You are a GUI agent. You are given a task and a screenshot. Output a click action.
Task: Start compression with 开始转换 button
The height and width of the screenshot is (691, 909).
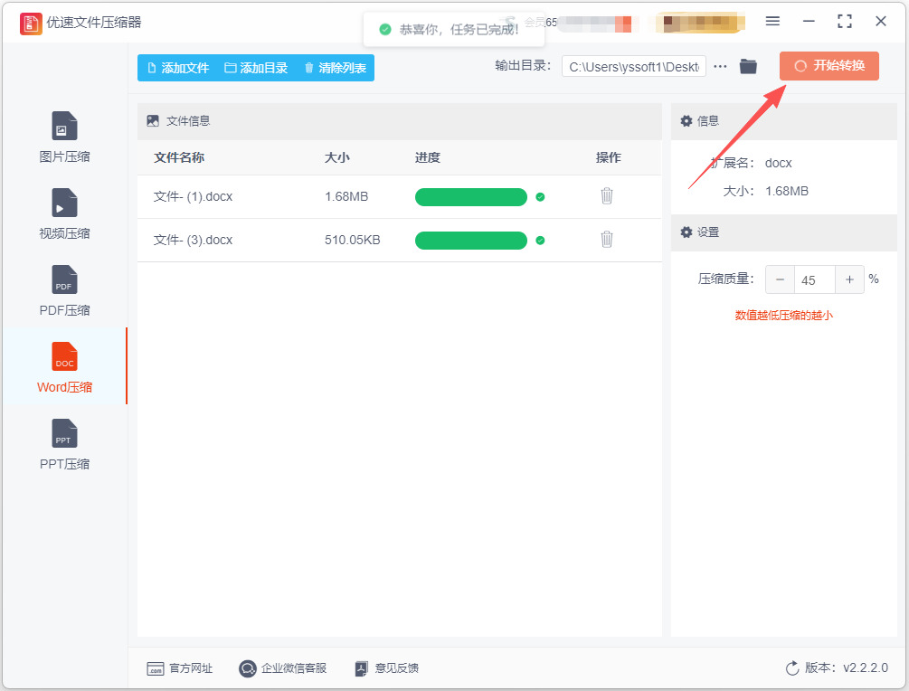829,66
